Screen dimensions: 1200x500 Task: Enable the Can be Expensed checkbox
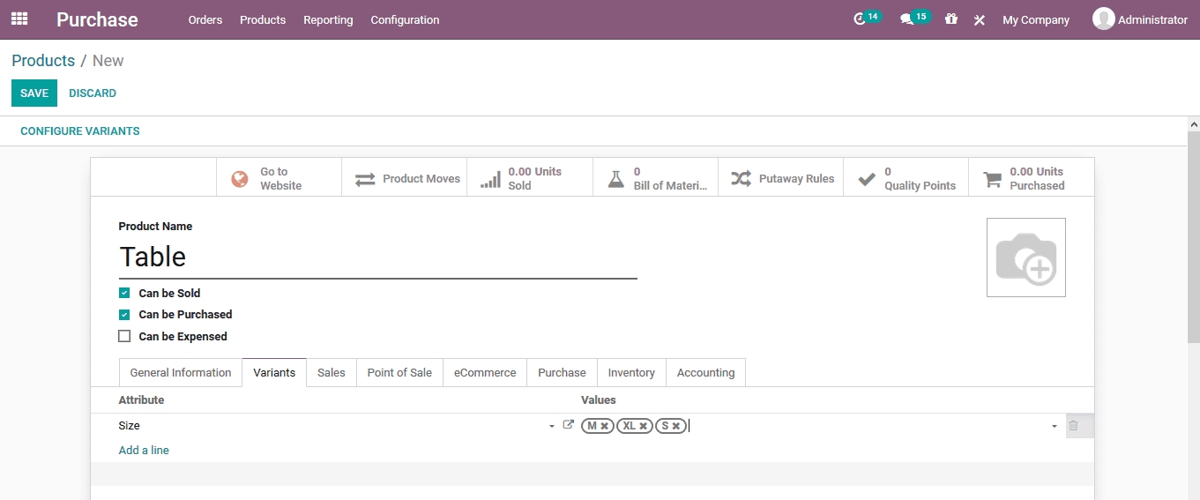coord(124,336)
